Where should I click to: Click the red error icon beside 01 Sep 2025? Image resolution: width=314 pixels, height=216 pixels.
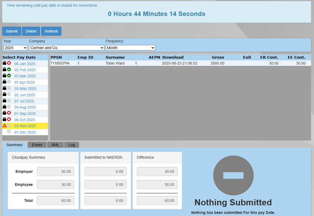(9, 113)
